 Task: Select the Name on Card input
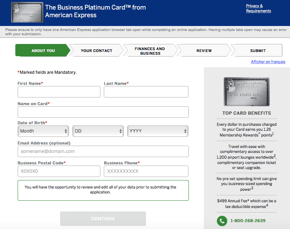pos(103,112)
